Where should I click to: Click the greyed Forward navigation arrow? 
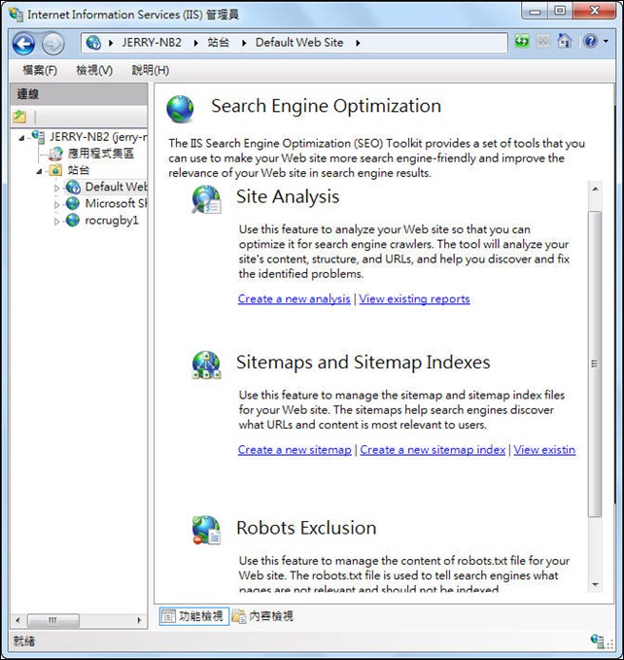tap(53, 44)
